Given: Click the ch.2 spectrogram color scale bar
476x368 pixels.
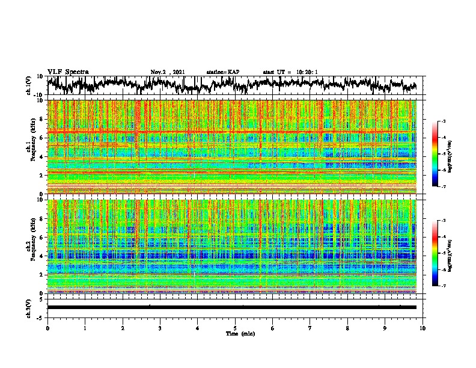Looking at the screenshot, I should (435, 253).
